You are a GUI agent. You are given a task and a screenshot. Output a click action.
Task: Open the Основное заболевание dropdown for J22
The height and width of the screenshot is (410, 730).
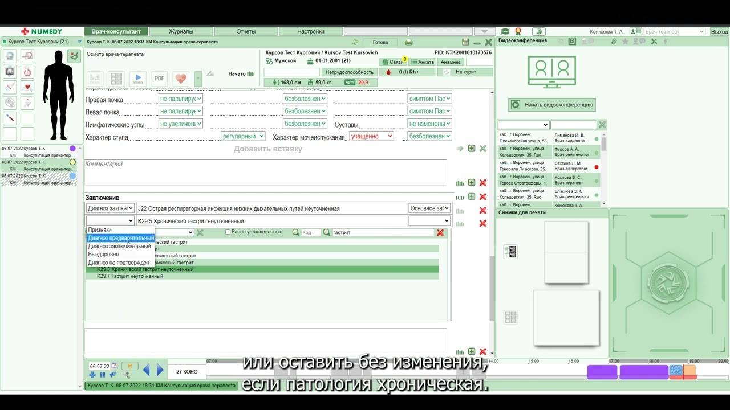click(x=429, y=208)
